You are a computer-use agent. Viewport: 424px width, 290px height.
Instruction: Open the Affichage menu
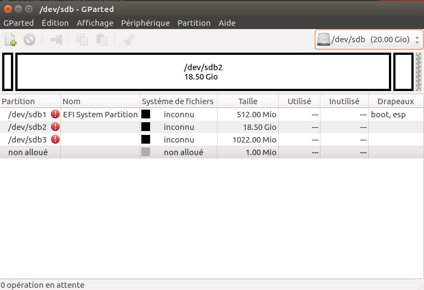point(95,23)
